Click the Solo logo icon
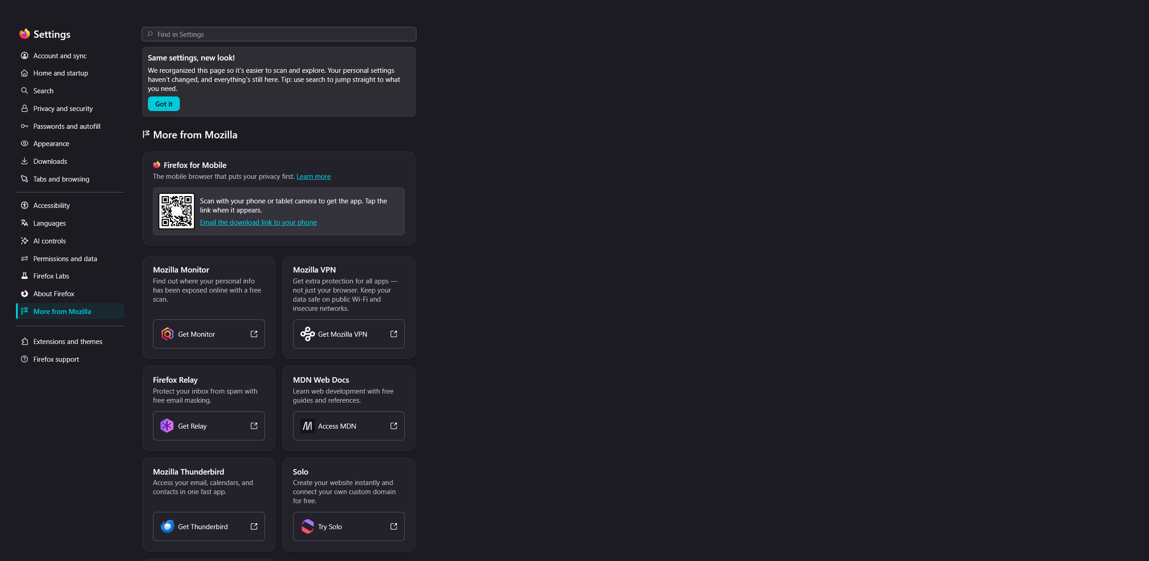1149x561 pixels. [x=307, y=526]
